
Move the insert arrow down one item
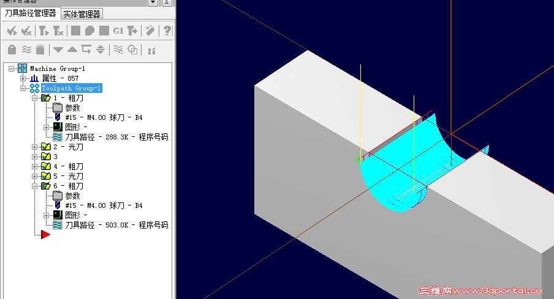(58, 50)
